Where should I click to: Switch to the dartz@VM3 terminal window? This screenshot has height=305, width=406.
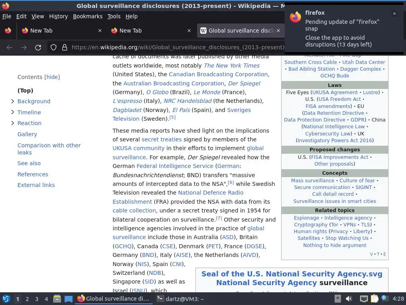180,299
